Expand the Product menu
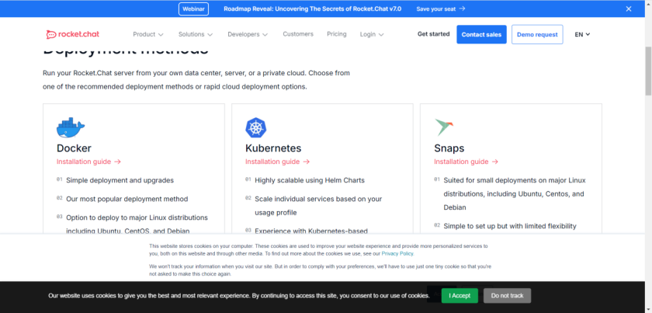The width and height of the screenshot is (652, 313). [x=148, y=34]
